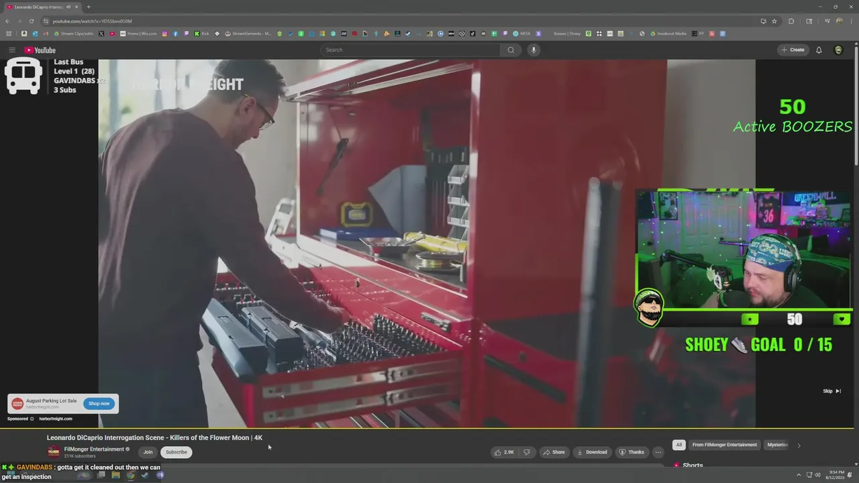Open Chrome profile avatar

click(x=839, y=21)
